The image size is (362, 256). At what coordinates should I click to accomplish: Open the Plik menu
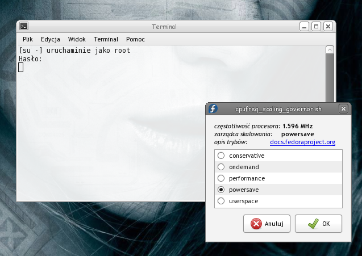pos(28,39)
